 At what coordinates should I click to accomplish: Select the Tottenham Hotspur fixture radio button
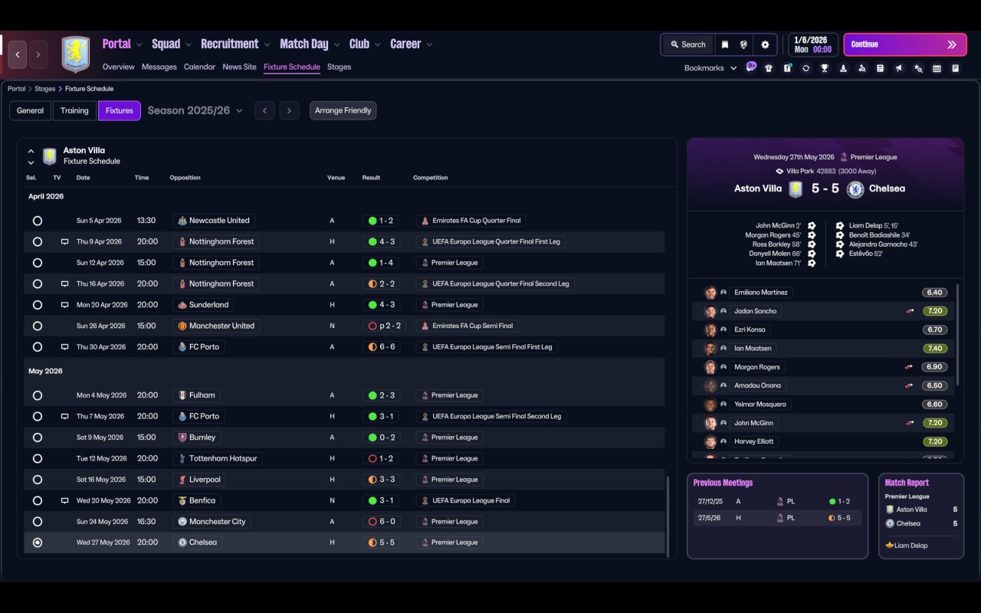click(38, 458)
